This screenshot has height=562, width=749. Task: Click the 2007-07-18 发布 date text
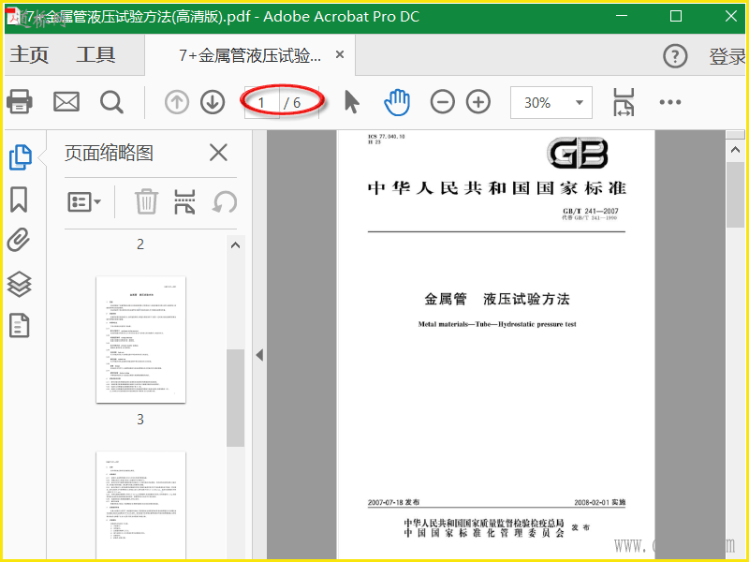393,502
